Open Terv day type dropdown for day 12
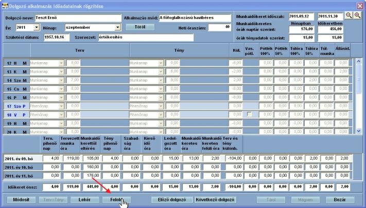Image resolution: width=366 pixels, height=208 pixels. 61,63
